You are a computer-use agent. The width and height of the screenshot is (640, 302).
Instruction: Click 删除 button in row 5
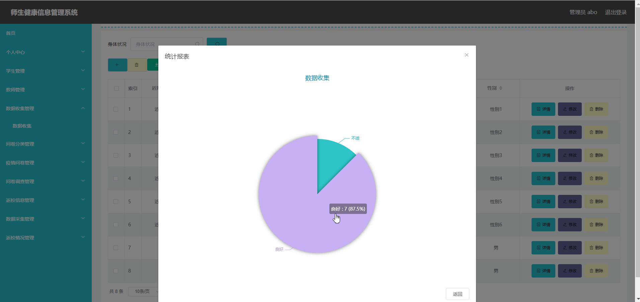click(596, 202)
